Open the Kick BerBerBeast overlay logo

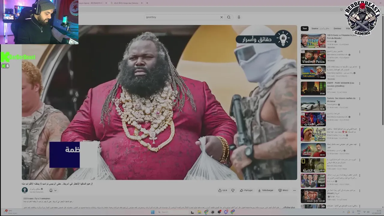pos(18,57)
